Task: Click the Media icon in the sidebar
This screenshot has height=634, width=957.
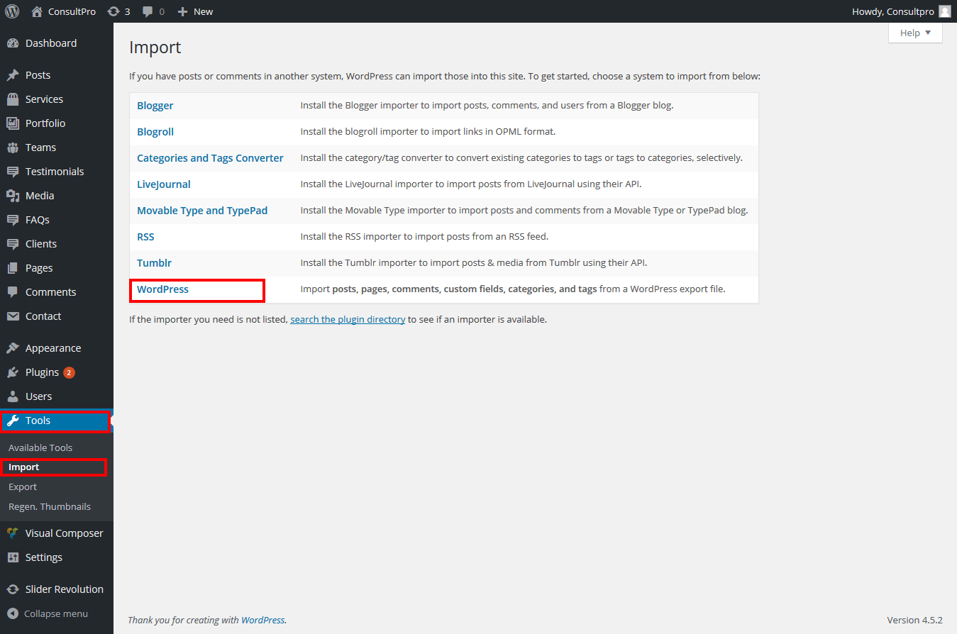Action: pos(13,196)
